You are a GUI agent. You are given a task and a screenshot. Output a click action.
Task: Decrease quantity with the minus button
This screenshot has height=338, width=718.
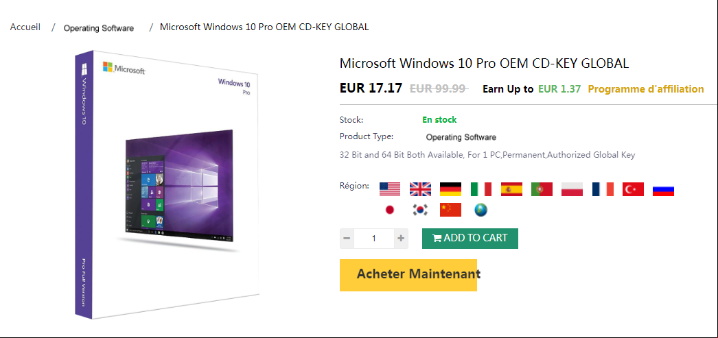347,239
